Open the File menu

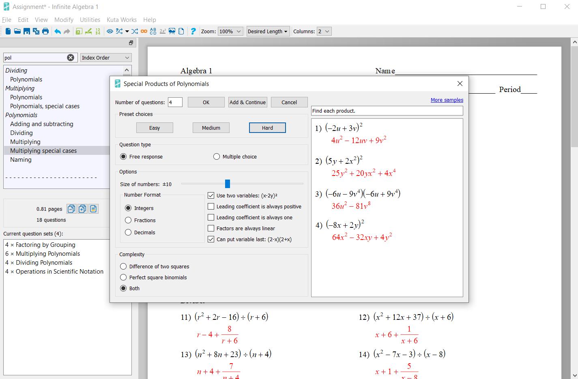click(x=7, y=20)
